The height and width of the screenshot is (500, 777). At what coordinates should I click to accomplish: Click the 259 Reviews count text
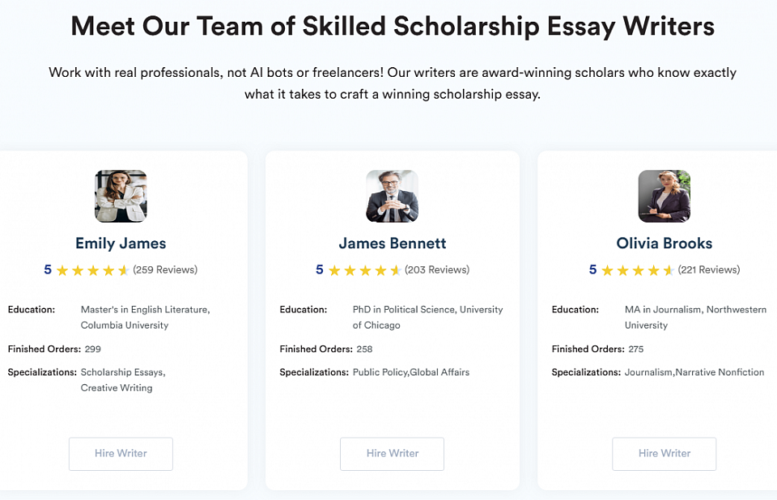pyautogui.click(x=165, y=269)
